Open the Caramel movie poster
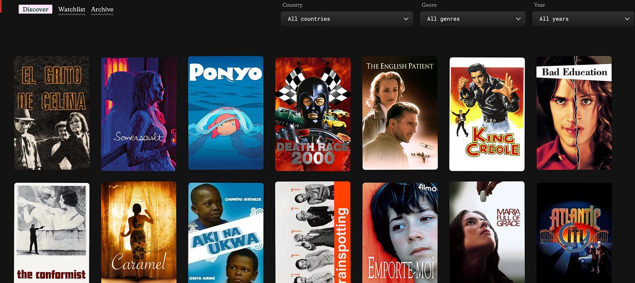This screenshot has height=283, width=635. pos(139,232)
